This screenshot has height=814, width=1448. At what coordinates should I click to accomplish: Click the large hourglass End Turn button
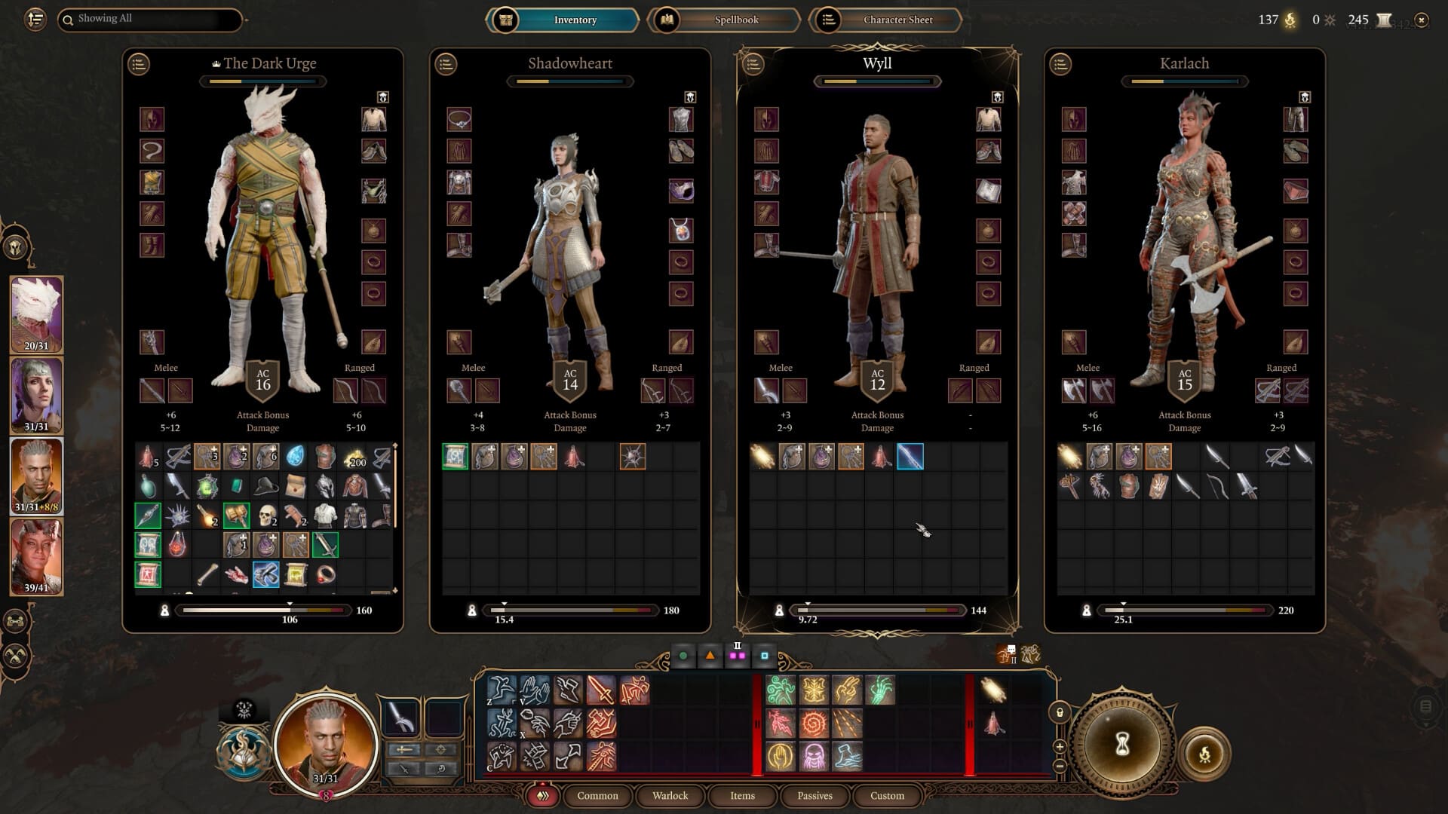pyautogui.click(x=1121, y=745)
